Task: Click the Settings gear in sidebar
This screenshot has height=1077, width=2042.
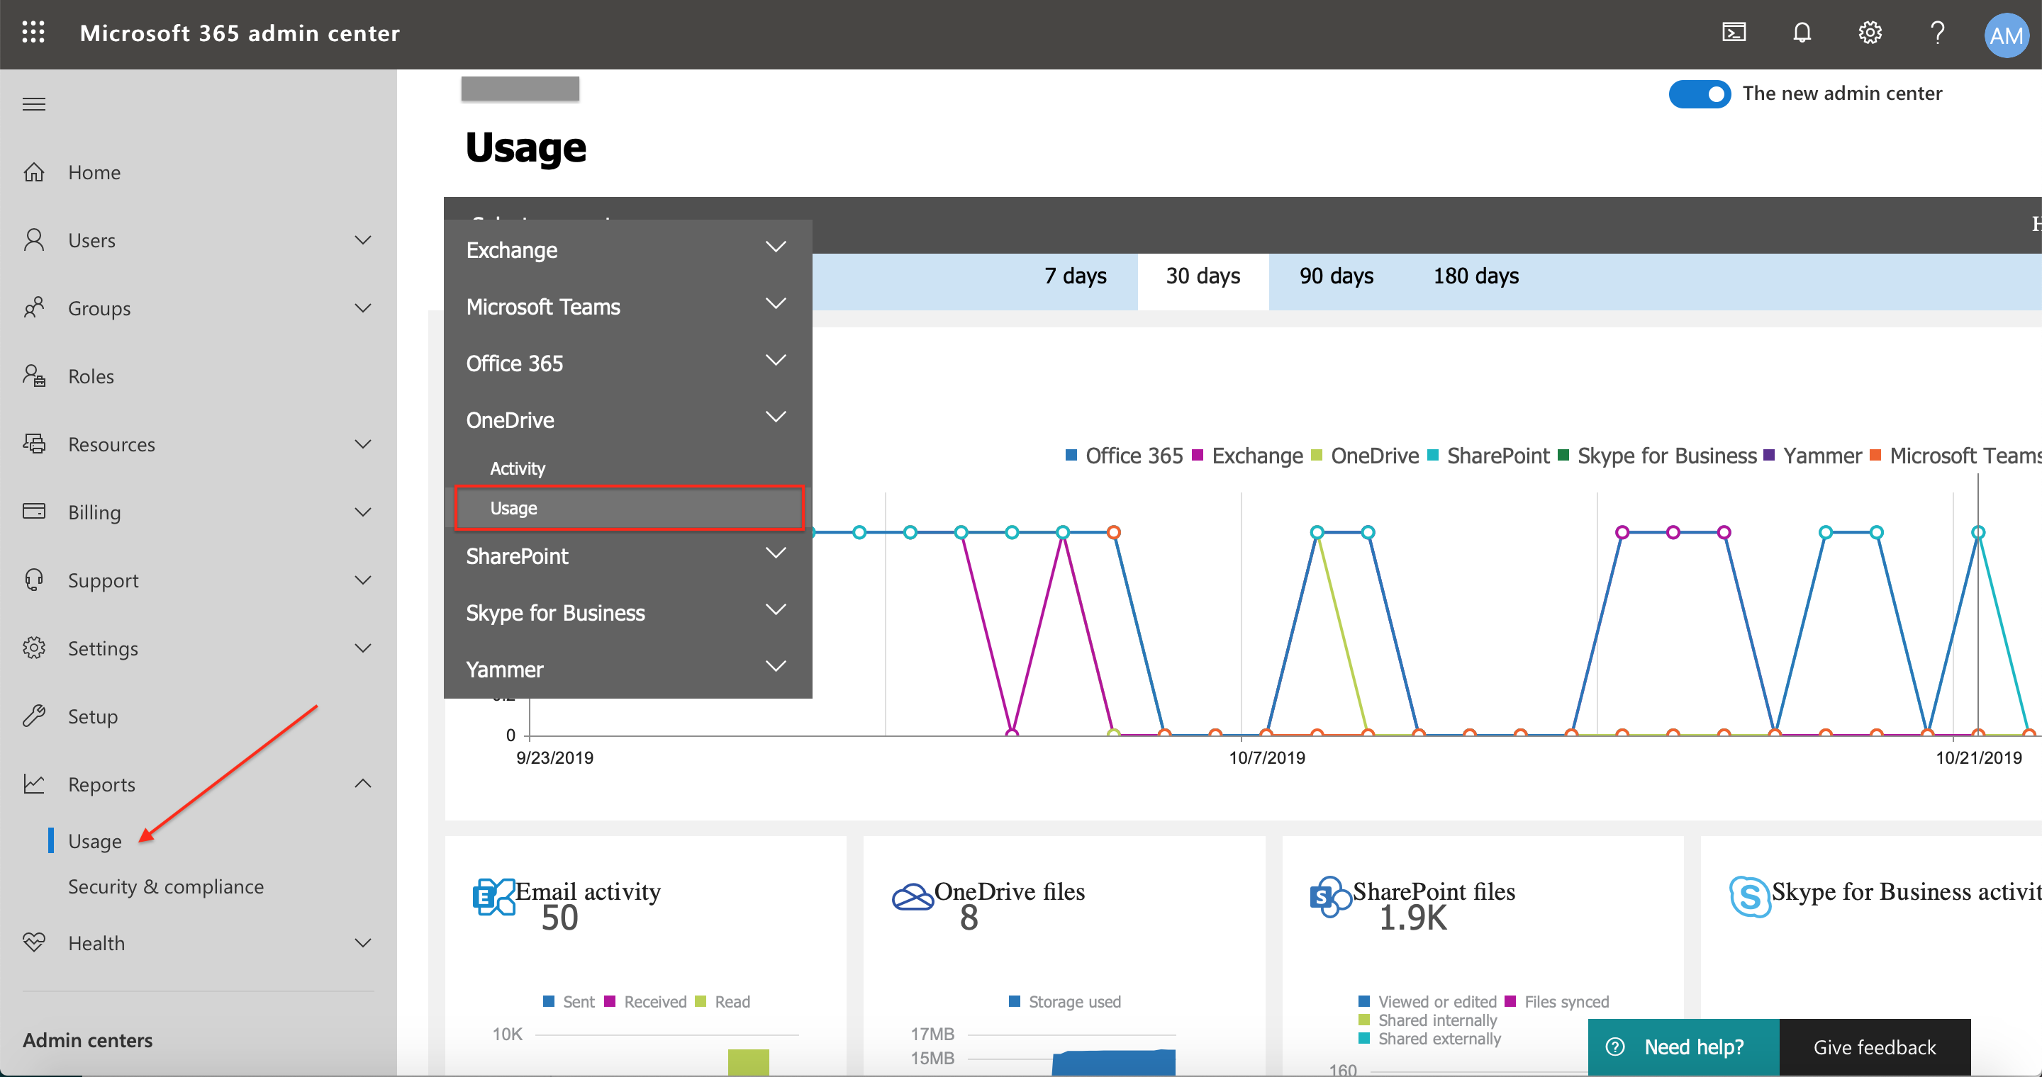Action: pos(33,648)
